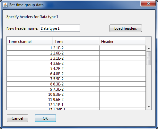Select the Header cell for channel 3
The image size is (158, 129).
(x=122, y=58)
